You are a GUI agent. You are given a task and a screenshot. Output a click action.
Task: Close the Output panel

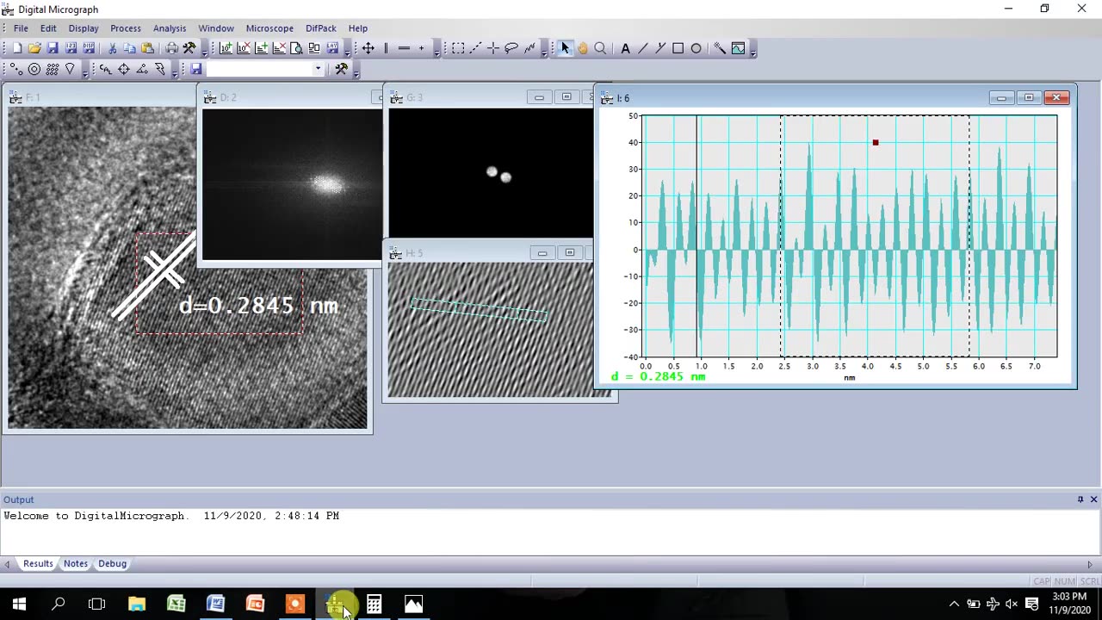(1094, 499)
